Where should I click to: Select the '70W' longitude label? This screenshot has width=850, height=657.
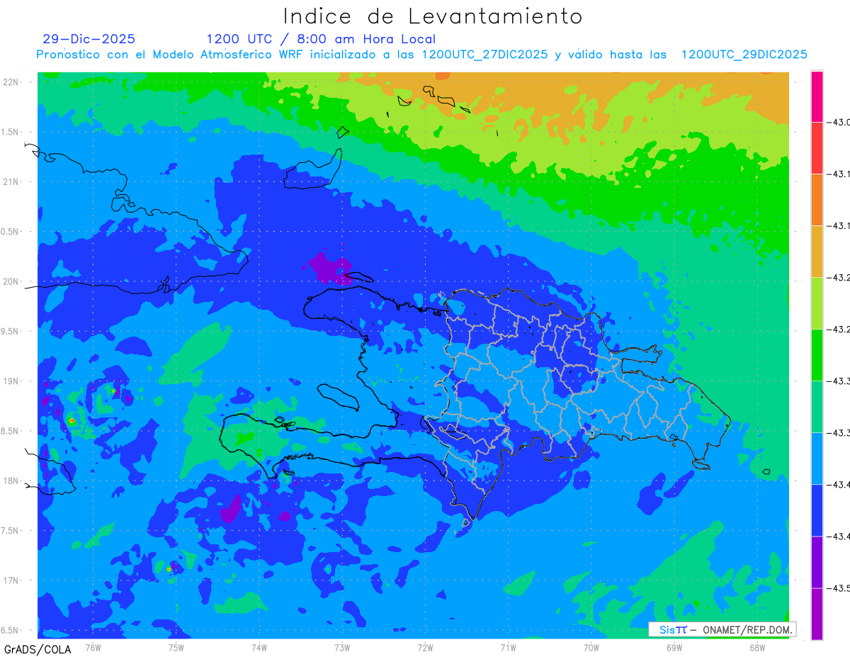pyautogui.click(x=591, y=648)
